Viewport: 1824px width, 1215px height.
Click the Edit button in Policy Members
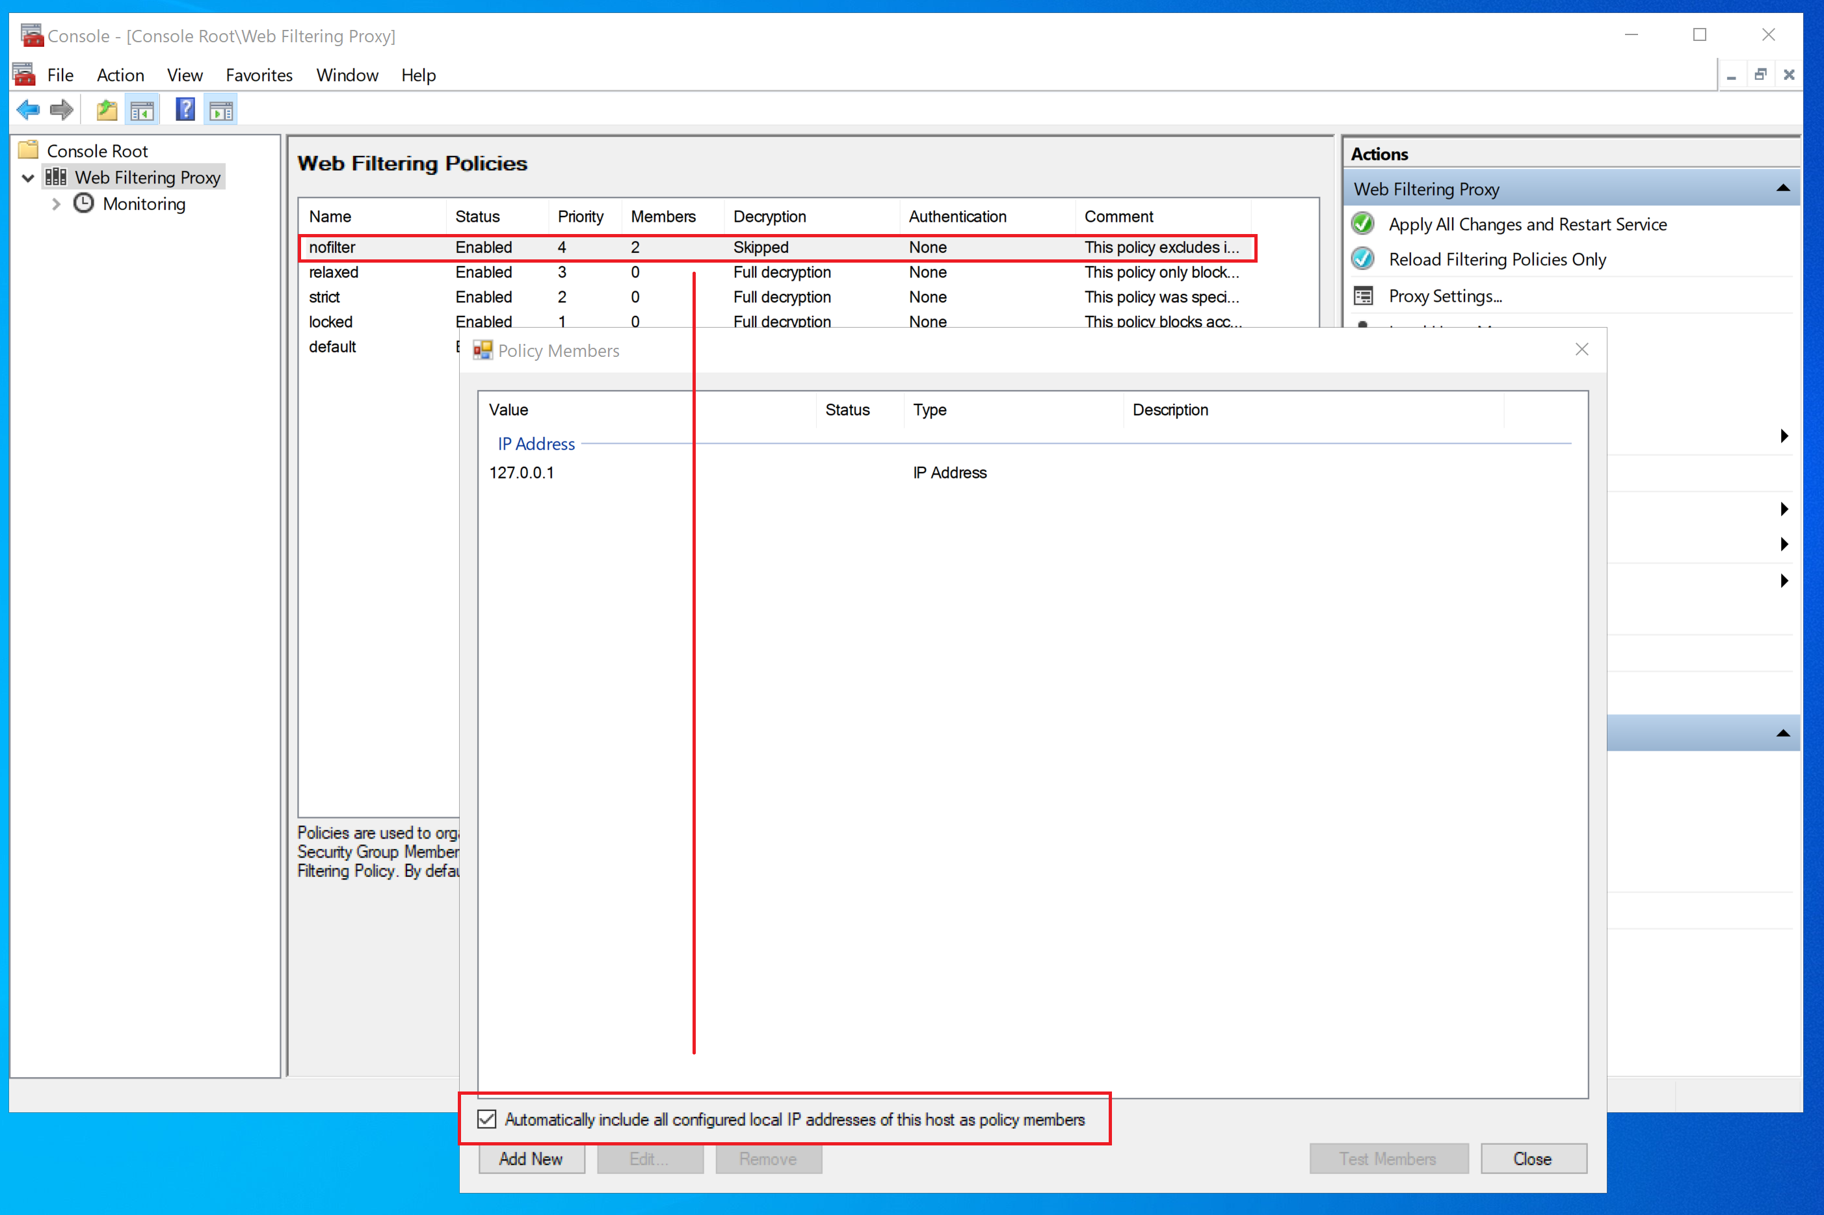[x=650, y=1158]
